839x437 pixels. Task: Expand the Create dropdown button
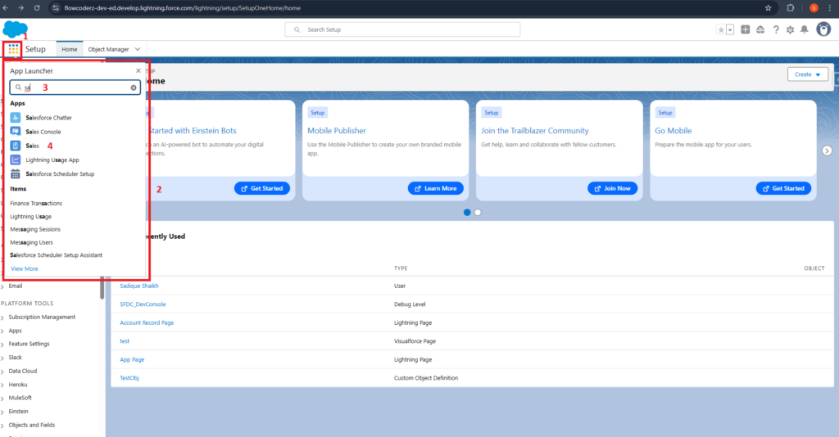808,74
